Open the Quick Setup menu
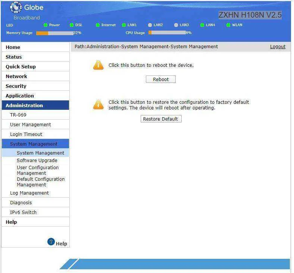The image size is (294, 273). coord(35,66)
